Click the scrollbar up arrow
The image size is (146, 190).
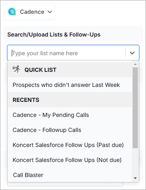point(135,64)
